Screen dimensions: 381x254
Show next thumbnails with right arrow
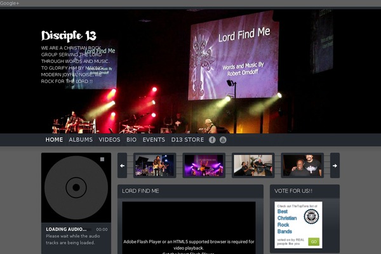click(x=335, y=166)
